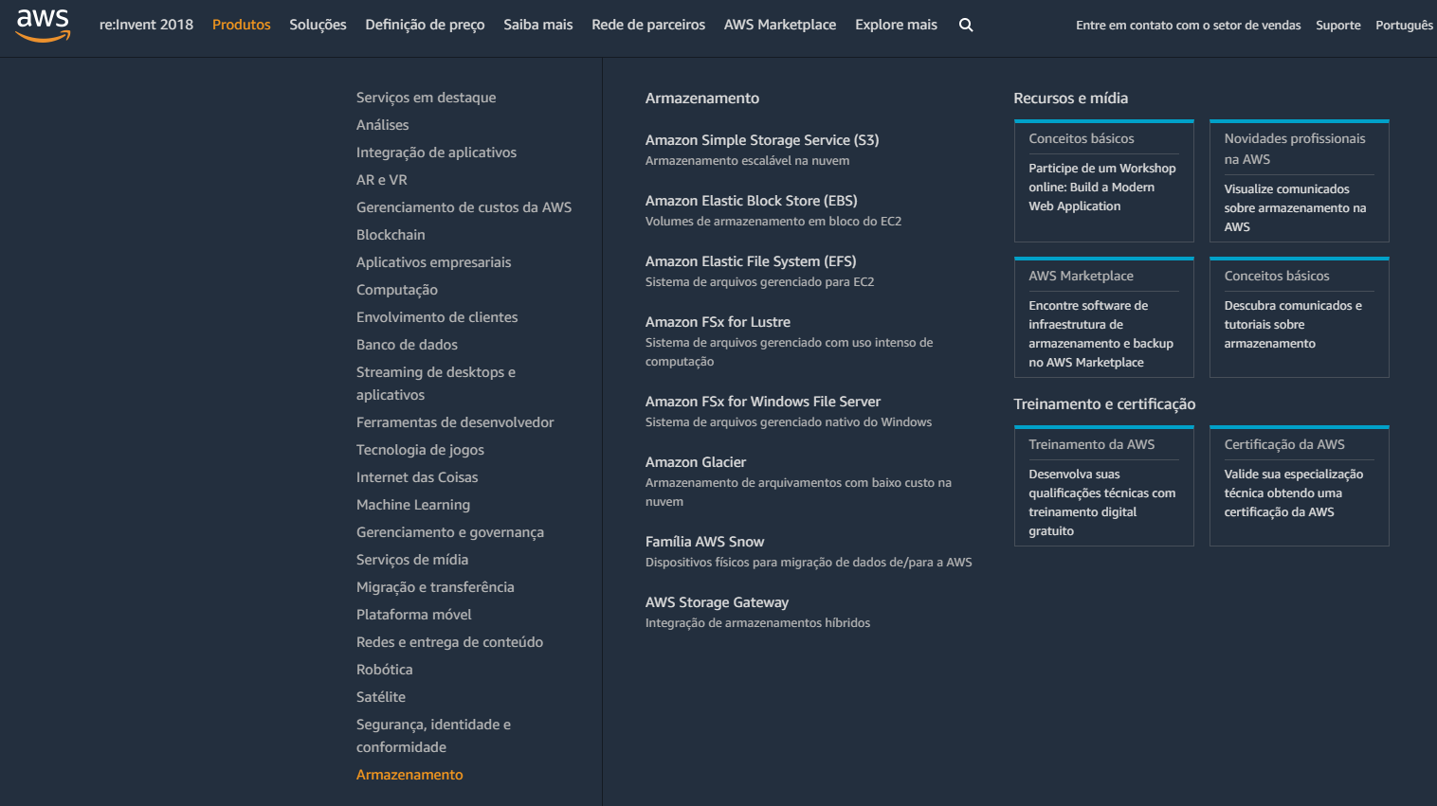Select the Machine Learning category
Screen dimensions: 1437x806
click(413, 505)
